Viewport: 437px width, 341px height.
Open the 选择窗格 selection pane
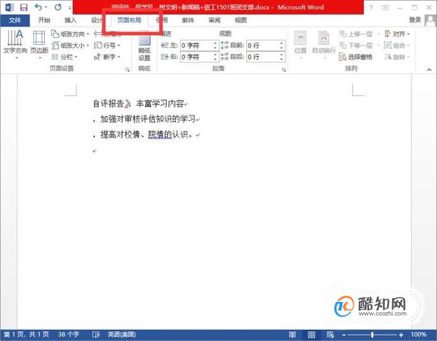tap(356, 57)
